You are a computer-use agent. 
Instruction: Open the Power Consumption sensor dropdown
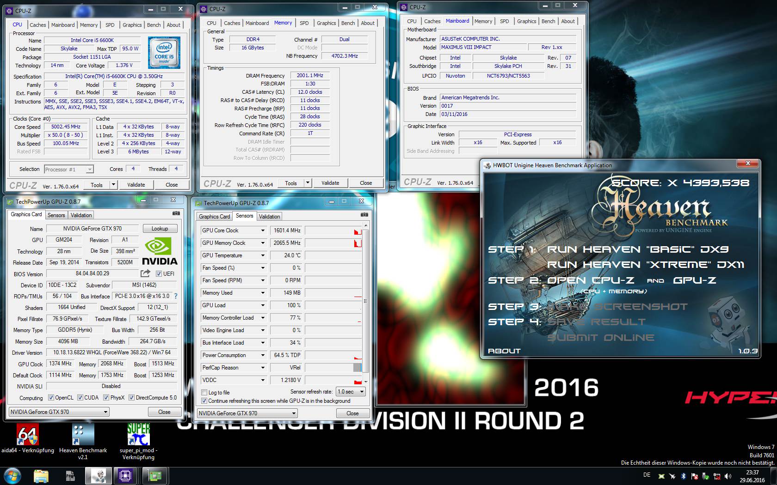263,355
